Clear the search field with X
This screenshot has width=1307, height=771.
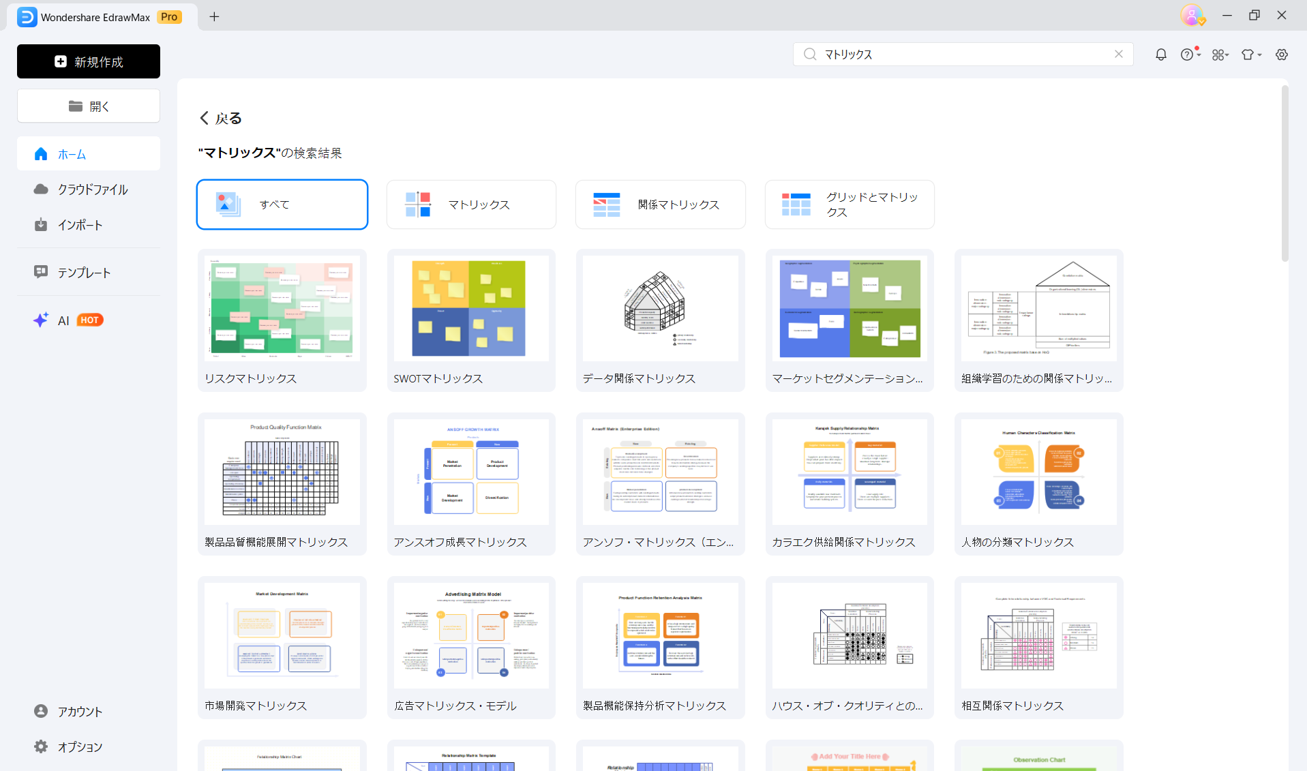pyautogui.click(x=1118, y=54)
